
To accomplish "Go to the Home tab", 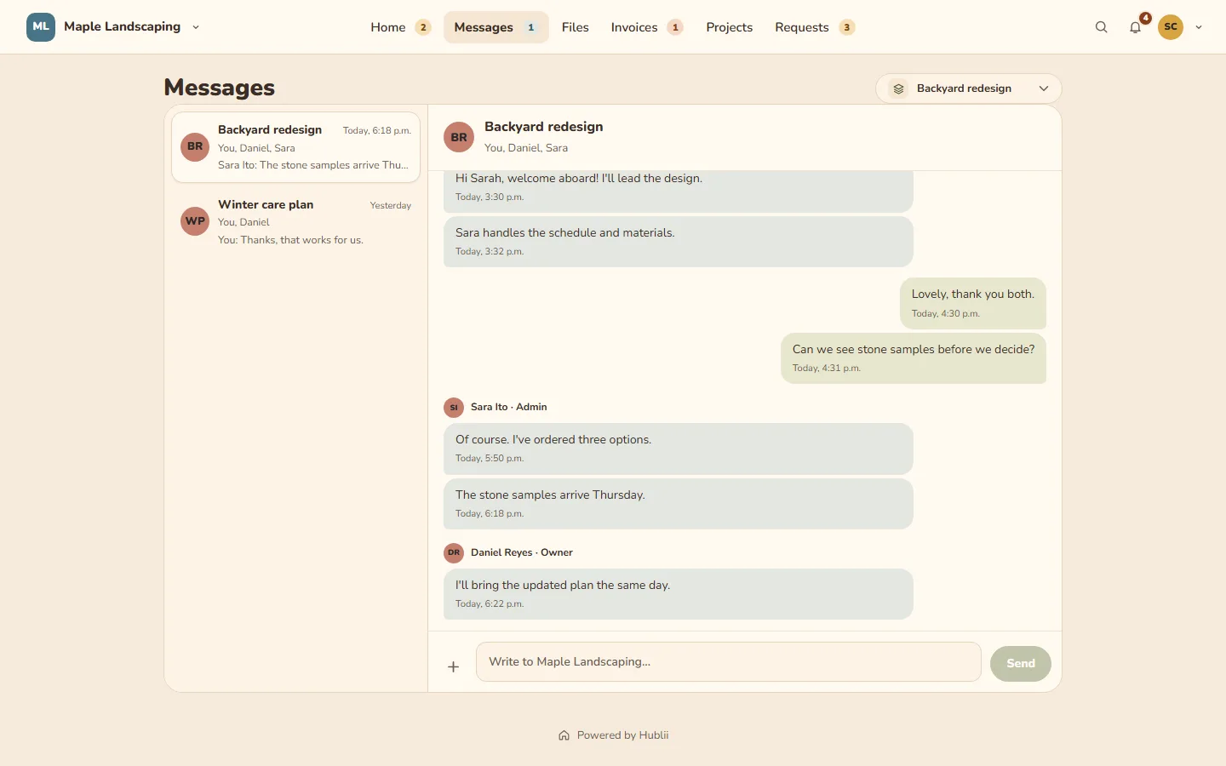I will 400,27.
